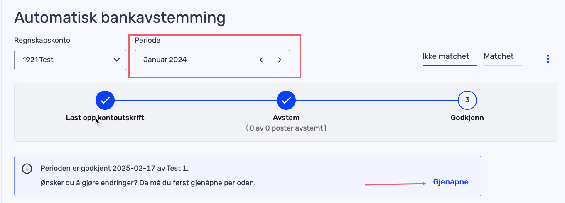Viewport: 565px width, 203px height.
Task: Go to previous period with left chevron
Action: pyautogui.click(x=261, y=60)
